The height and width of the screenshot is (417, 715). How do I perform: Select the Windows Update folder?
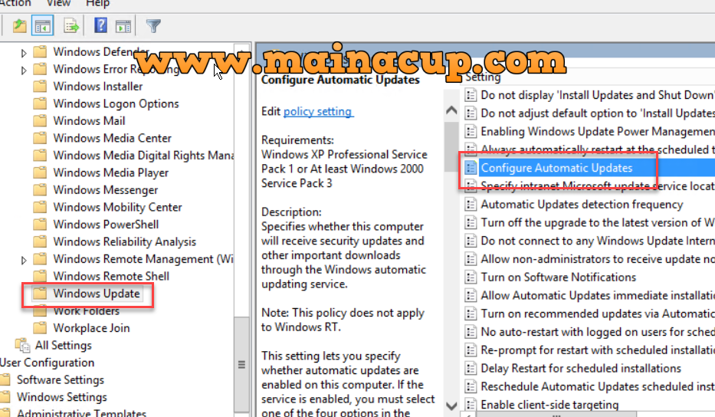coord(97,294)
